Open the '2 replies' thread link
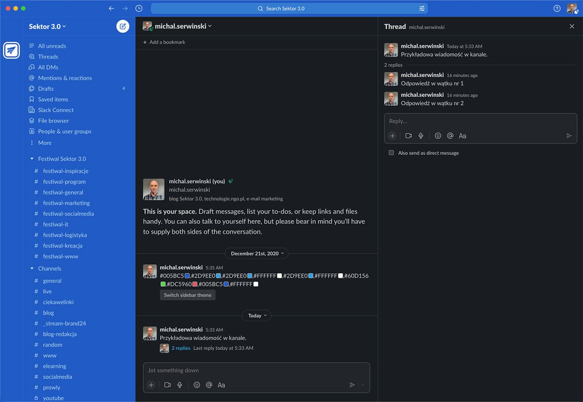The image size is (583, 402). pos(181,348)
